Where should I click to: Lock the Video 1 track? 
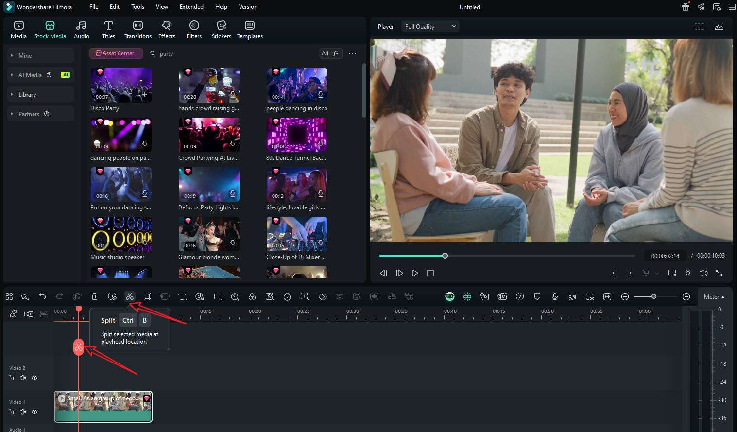tap(11, 412)
